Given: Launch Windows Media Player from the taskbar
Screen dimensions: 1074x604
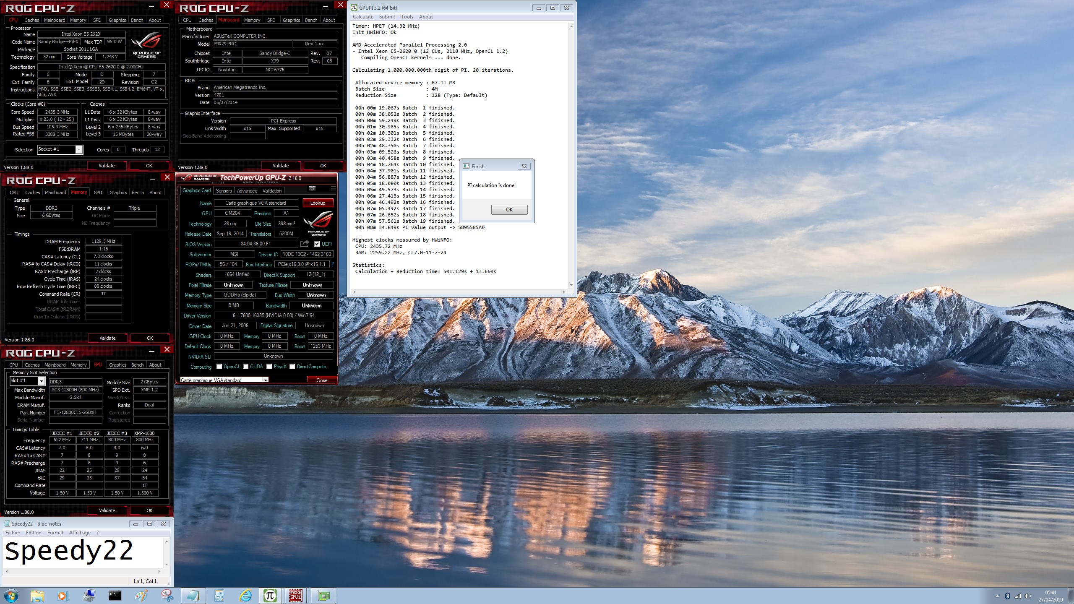Looking at the screenshot, I should pos(62,596).
